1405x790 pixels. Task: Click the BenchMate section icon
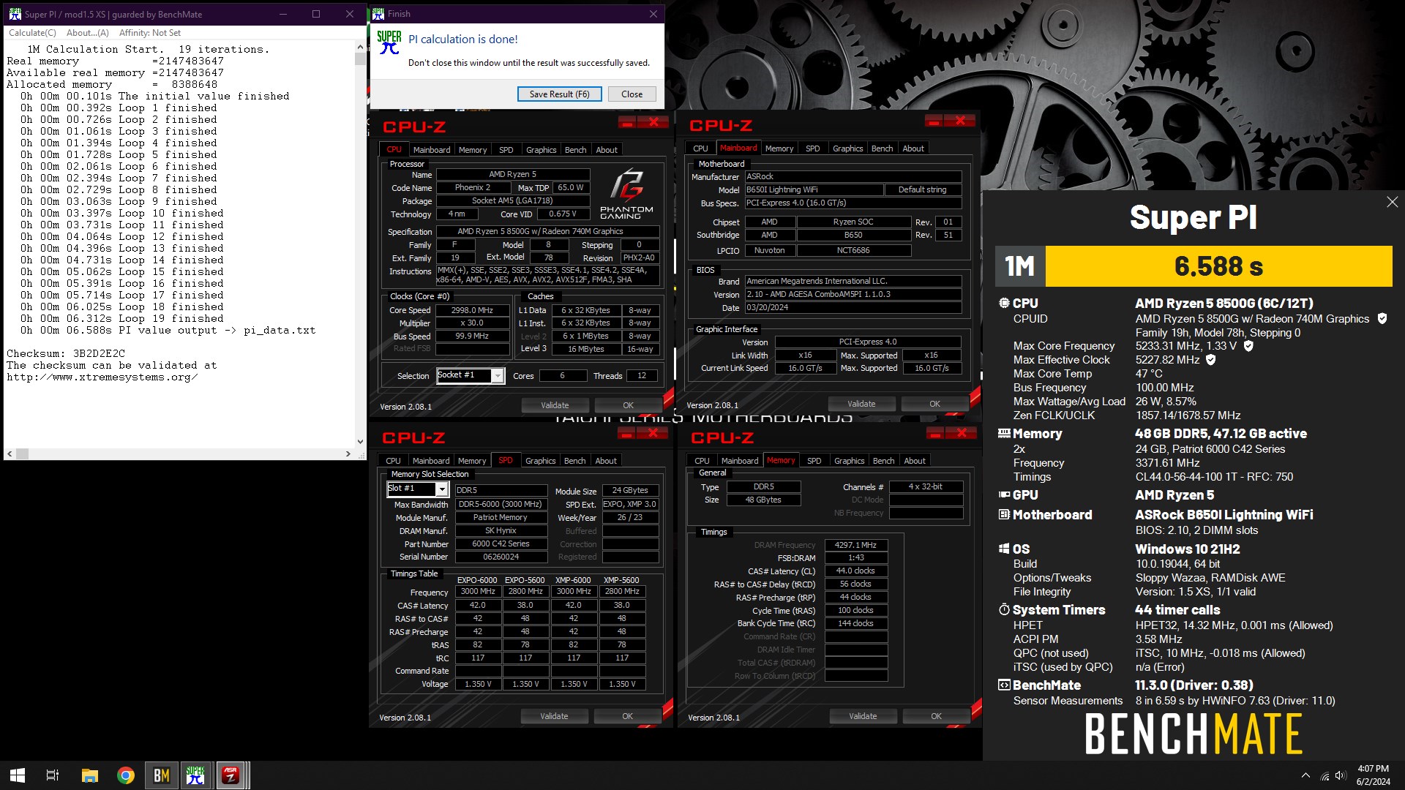(1004, 685)
